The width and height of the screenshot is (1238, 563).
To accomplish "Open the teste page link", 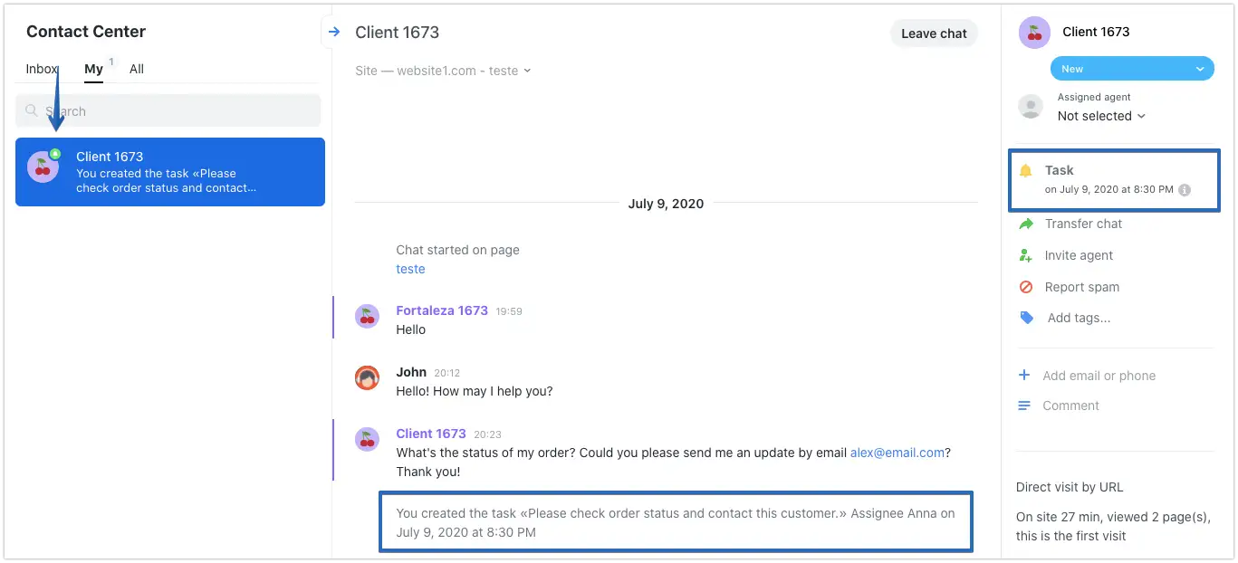I will (x=410, y=269).
